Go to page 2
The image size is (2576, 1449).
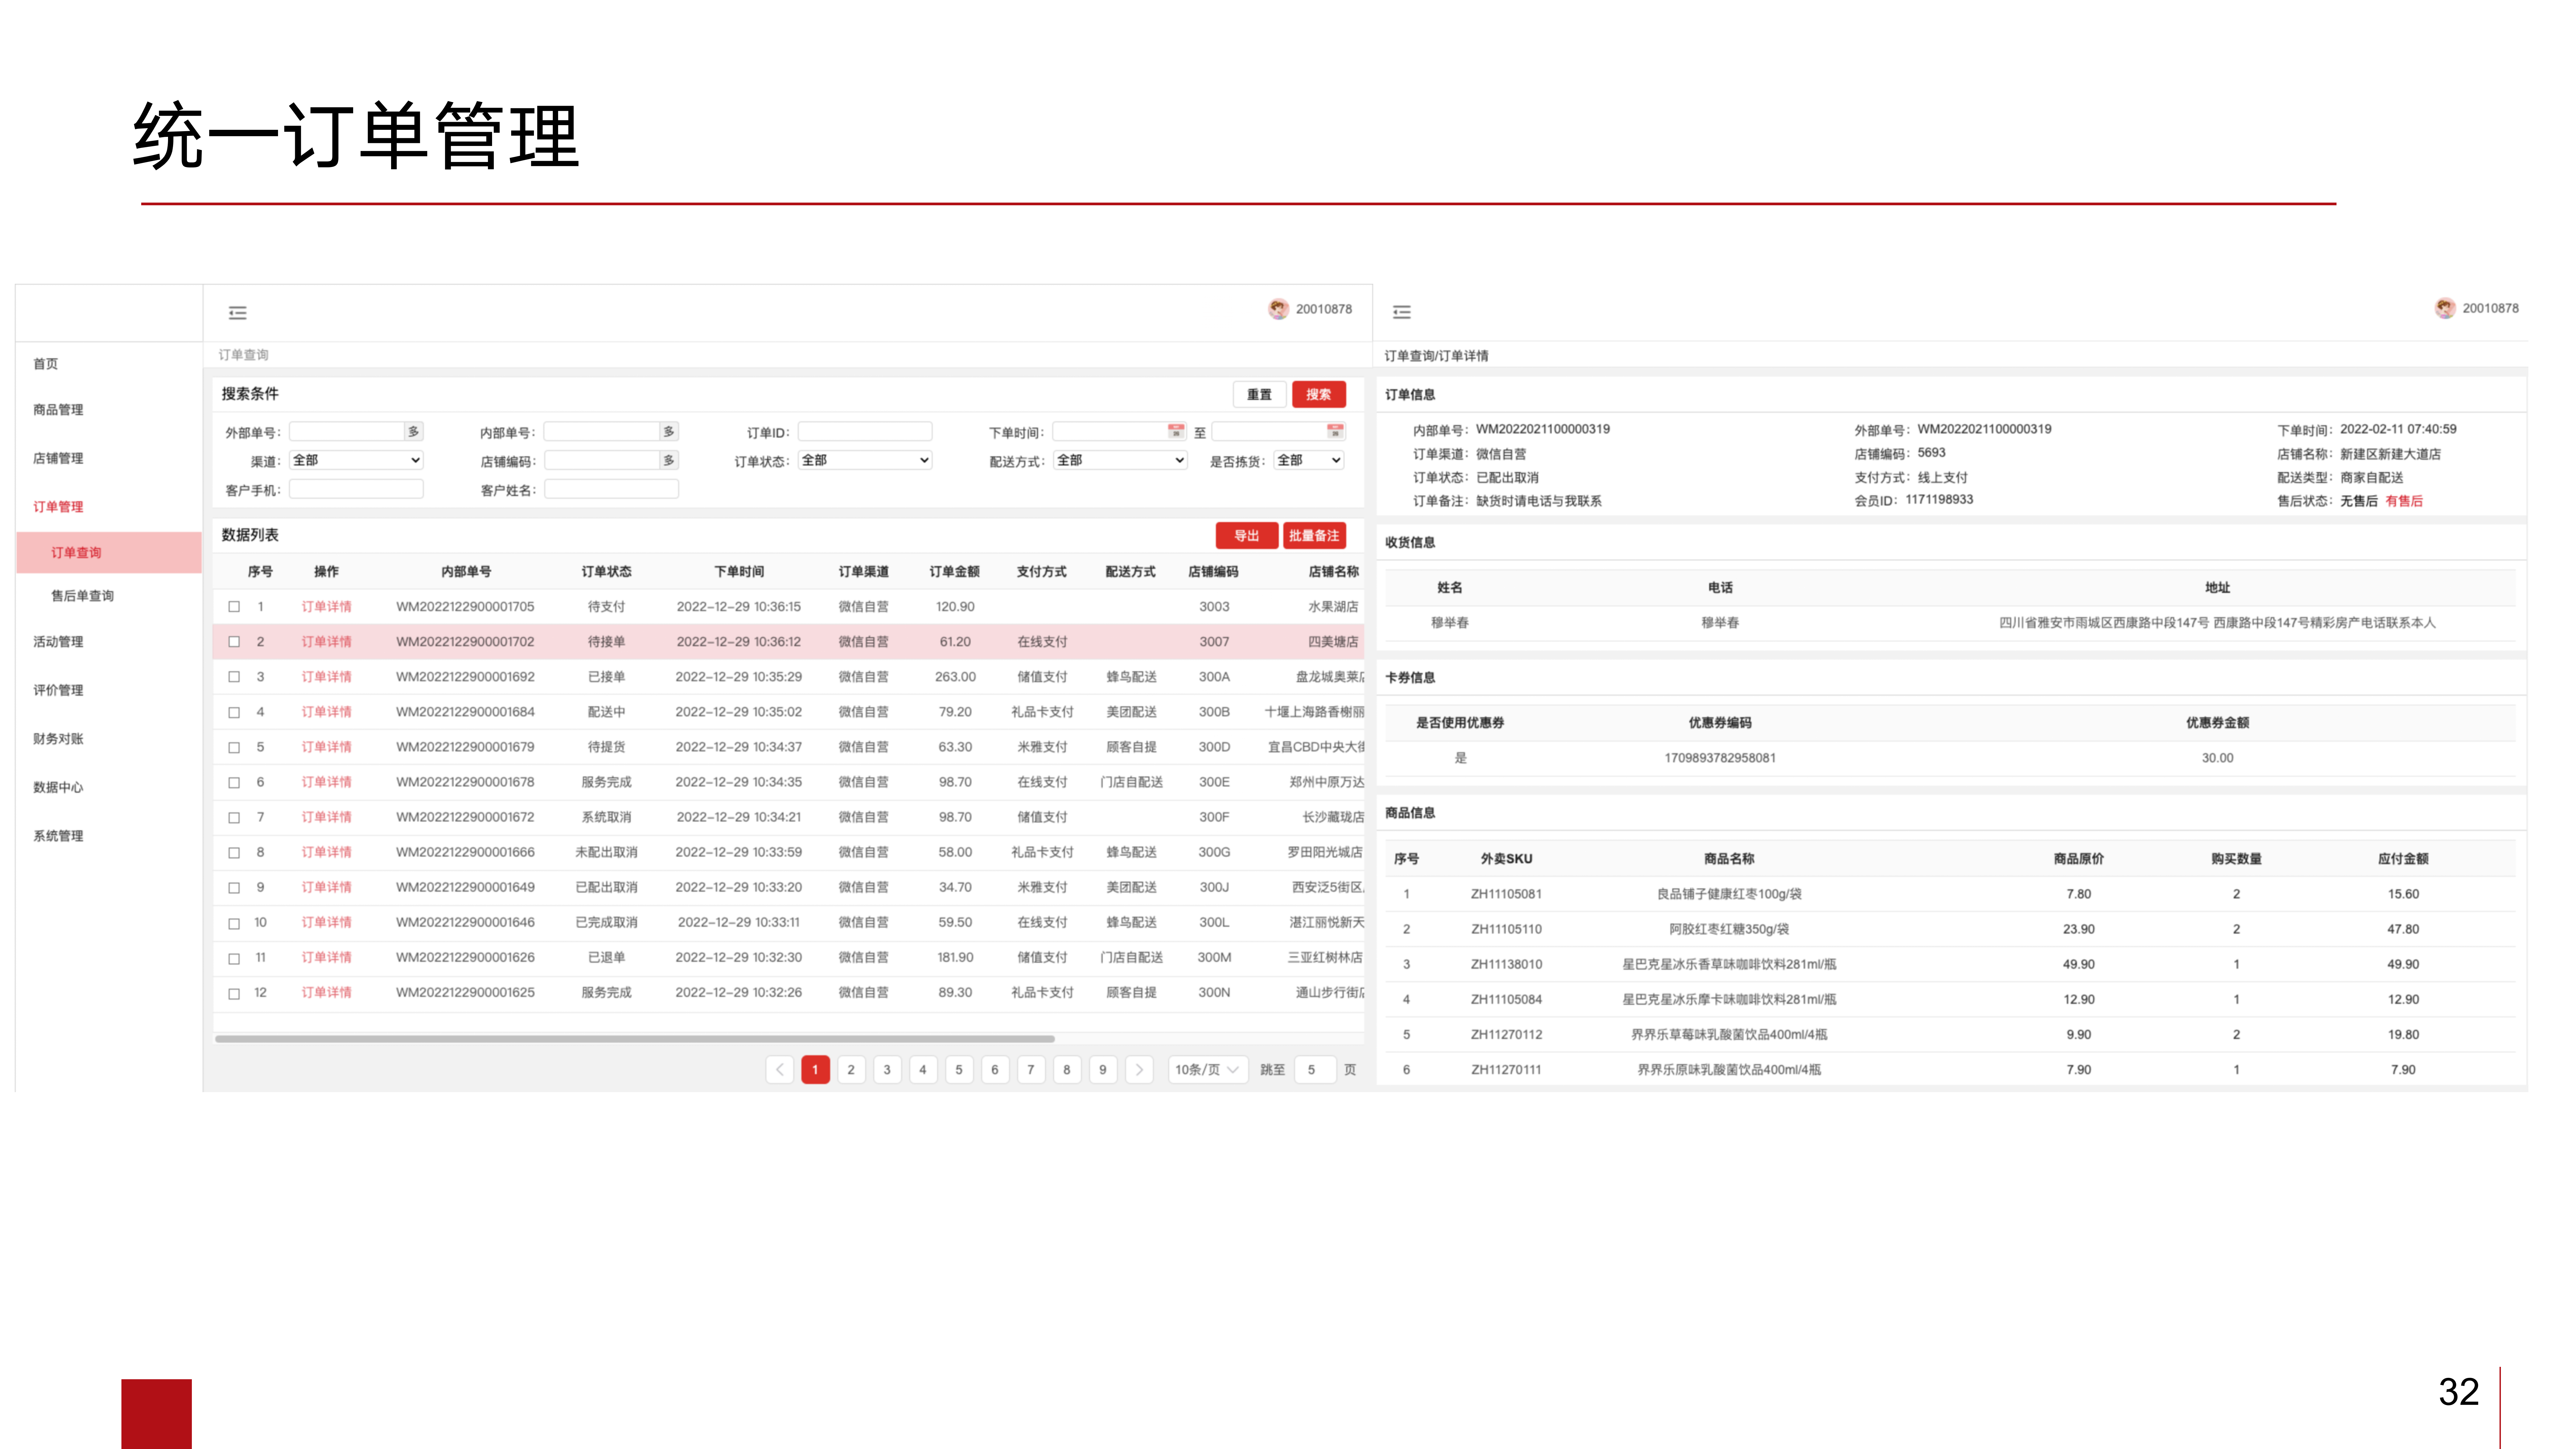pyautogui.click(x=851, y=1070)
